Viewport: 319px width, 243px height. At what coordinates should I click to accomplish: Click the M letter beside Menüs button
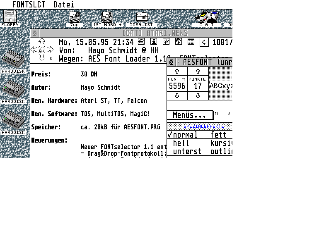216,114
